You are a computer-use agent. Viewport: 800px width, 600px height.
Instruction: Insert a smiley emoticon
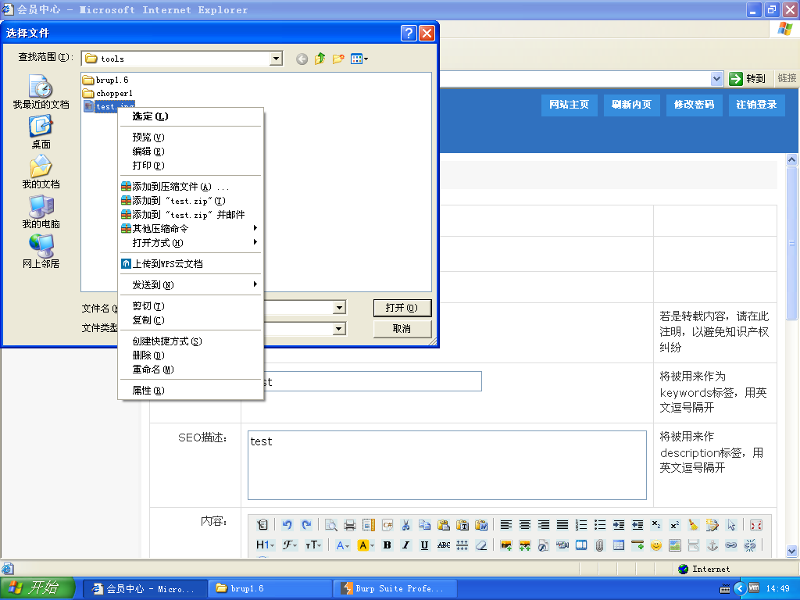point(656,545)
